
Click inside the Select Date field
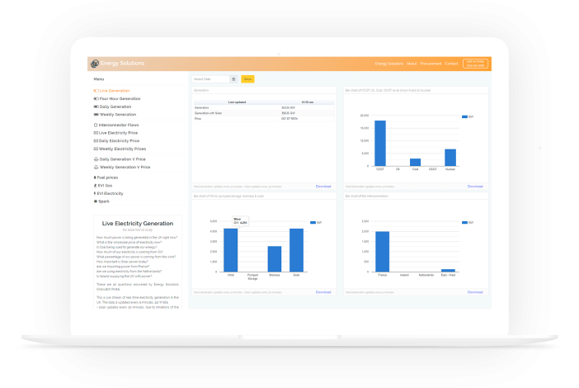click(210, 79)
